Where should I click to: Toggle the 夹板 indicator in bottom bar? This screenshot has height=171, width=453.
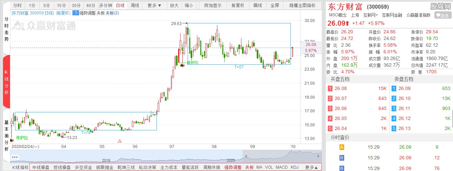click(249, 167)
